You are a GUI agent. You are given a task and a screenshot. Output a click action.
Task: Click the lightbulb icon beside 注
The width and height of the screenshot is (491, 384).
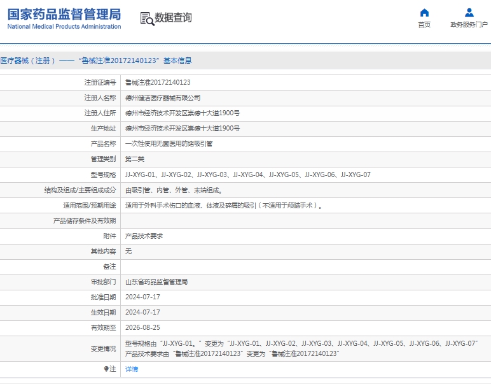(x=106, y=369)
